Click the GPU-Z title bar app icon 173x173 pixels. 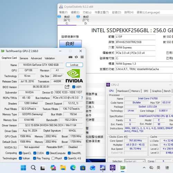click(x=3, y=51)
